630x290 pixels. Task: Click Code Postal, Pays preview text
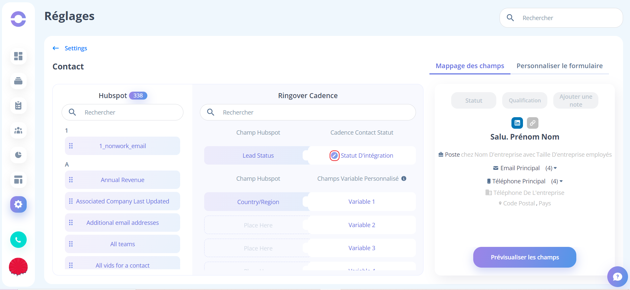click(525, 203)
